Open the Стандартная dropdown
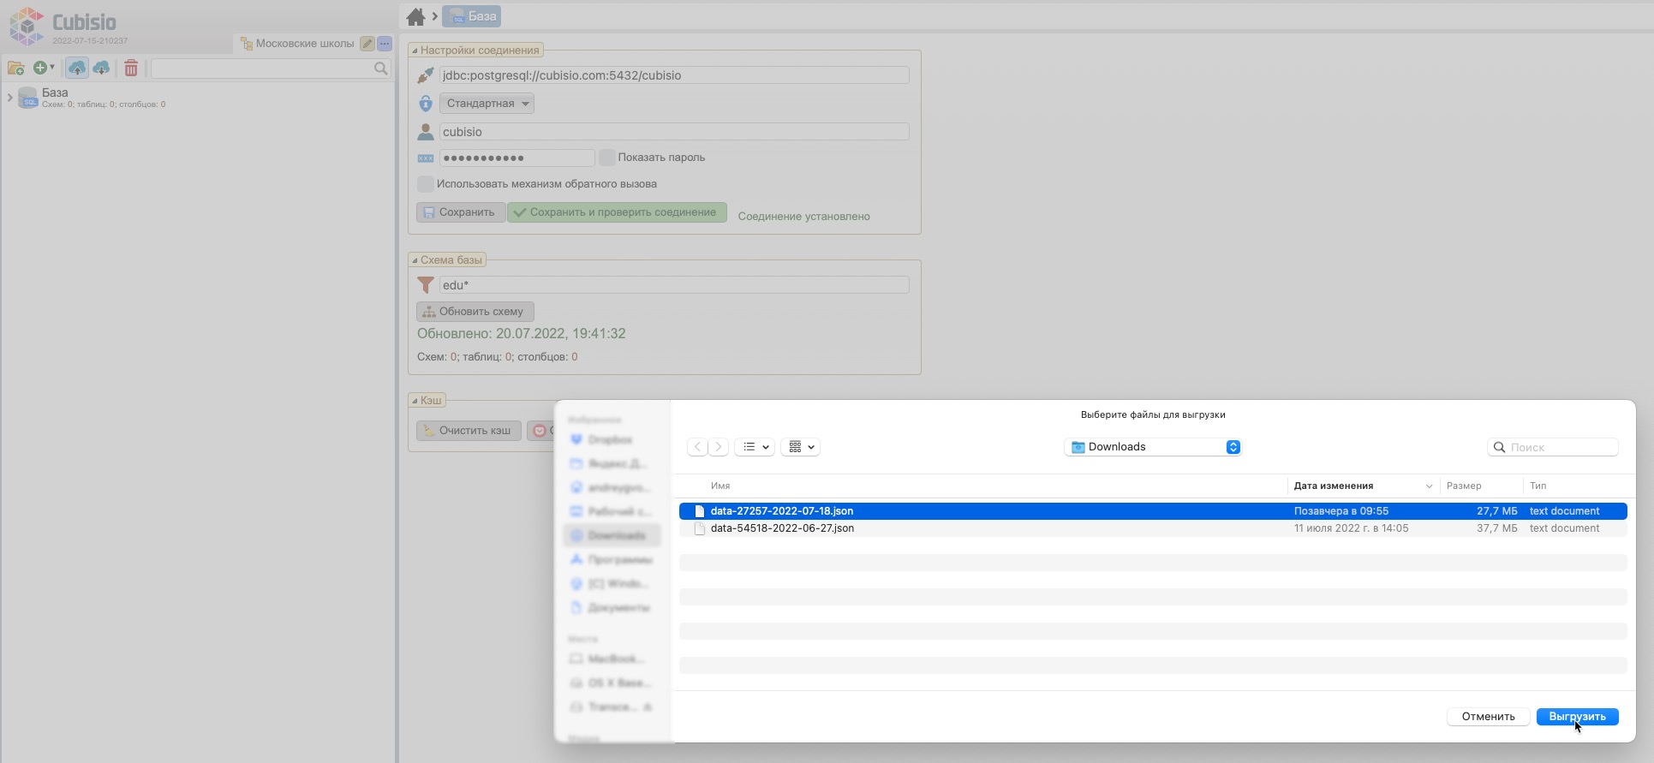The width and height of the screenshot is (1654, 763). (x=487, y=104)
